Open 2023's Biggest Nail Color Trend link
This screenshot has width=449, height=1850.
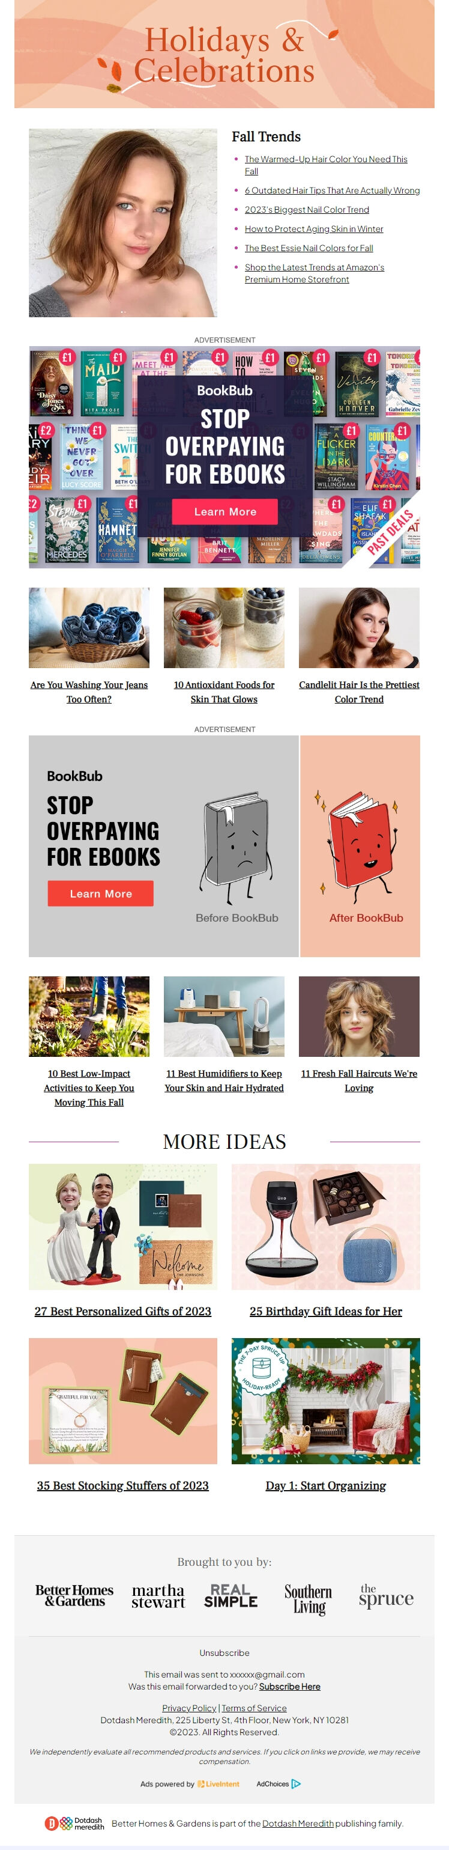point(307,210)
